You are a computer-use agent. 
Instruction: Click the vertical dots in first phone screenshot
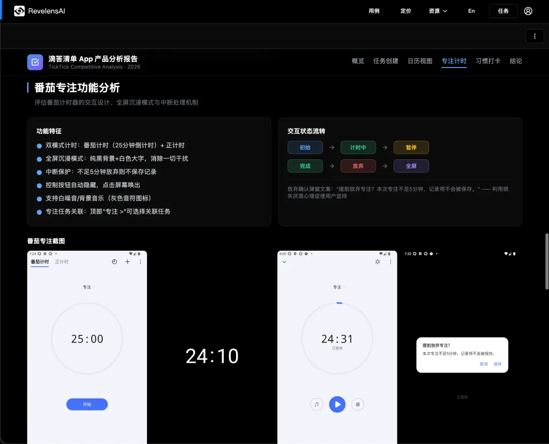pos(140,262)
